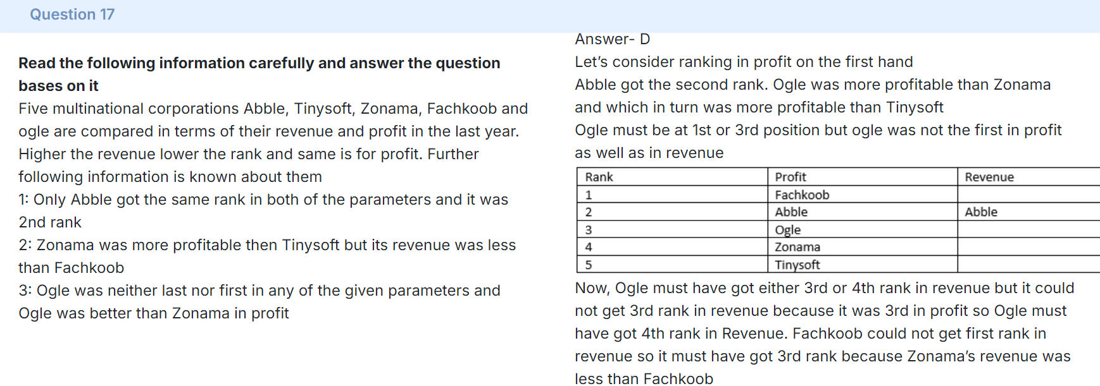Click the Zonama cell in the table
Viewport: 1100px width, 386px height.
click(863, 247)
